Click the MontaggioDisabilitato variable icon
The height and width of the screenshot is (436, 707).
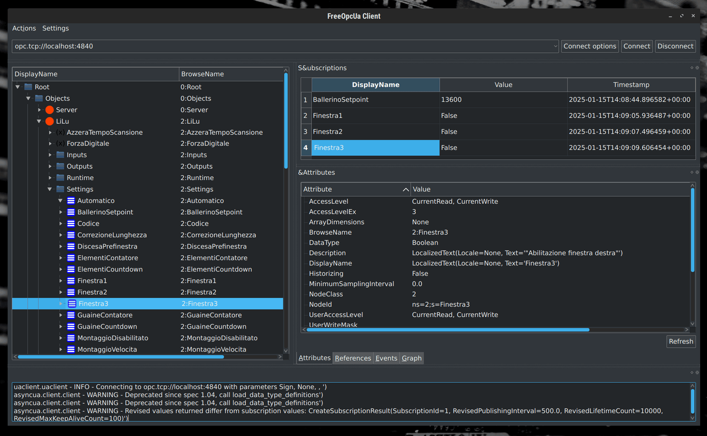(71, 338)
